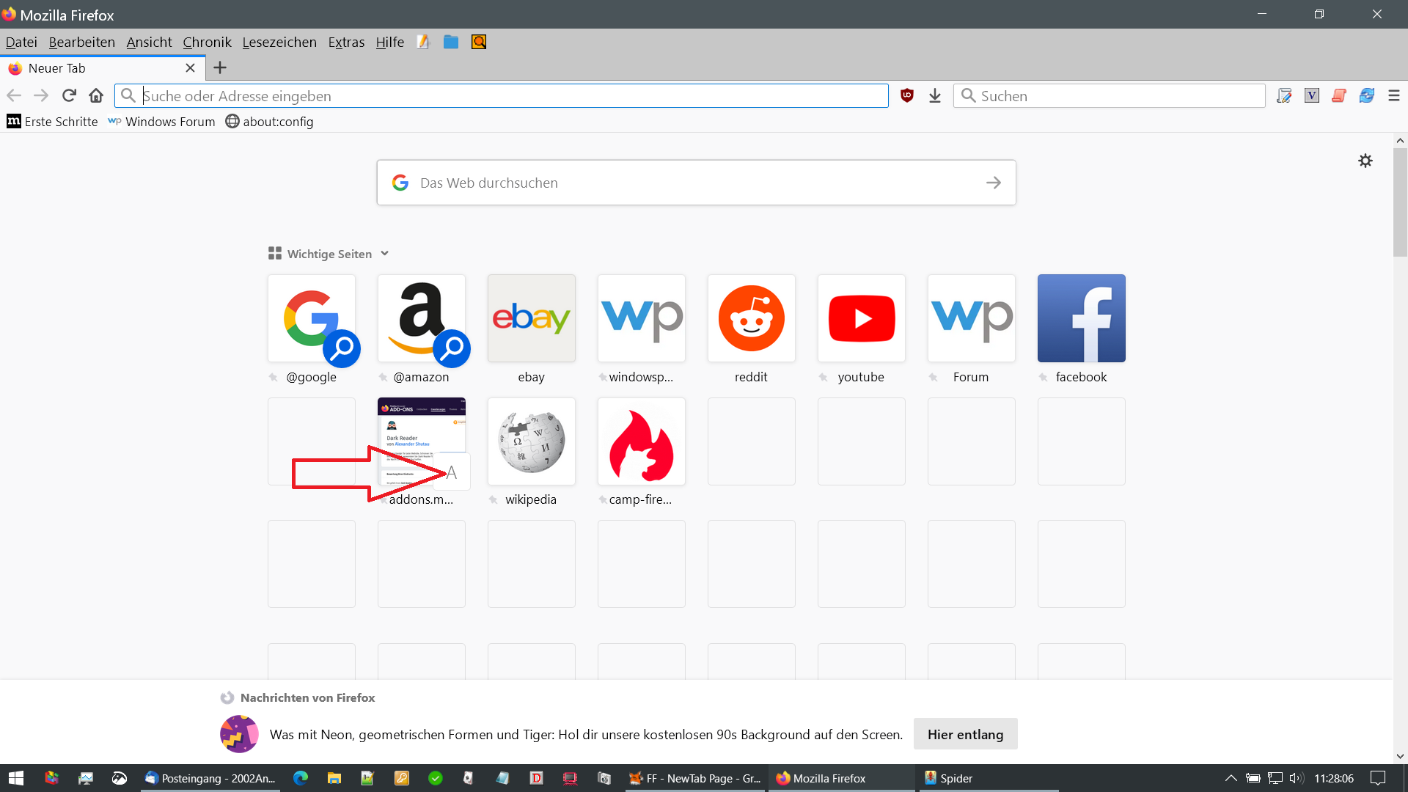Open the Downloads arrow icon

point(934,95)
